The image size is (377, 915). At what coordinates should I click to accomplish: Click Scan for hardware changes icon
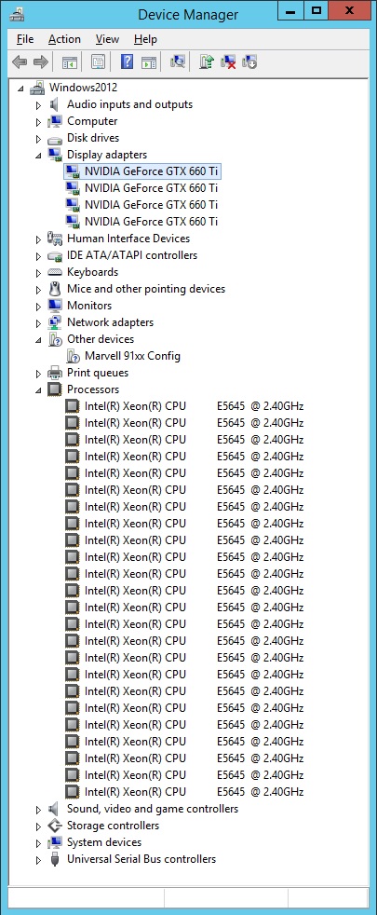[177, 61]
